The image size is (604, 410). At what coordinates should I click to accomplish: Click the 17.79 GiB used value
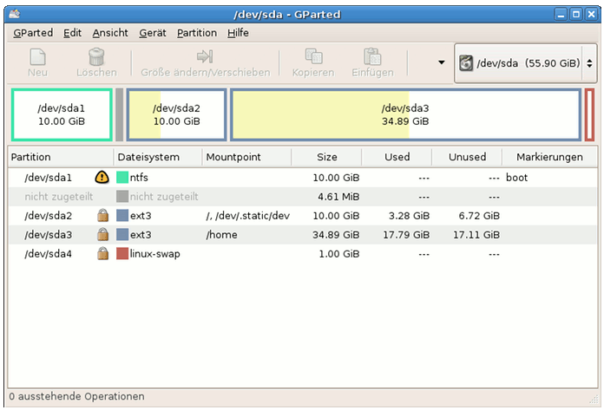click(x=406, y=234)
